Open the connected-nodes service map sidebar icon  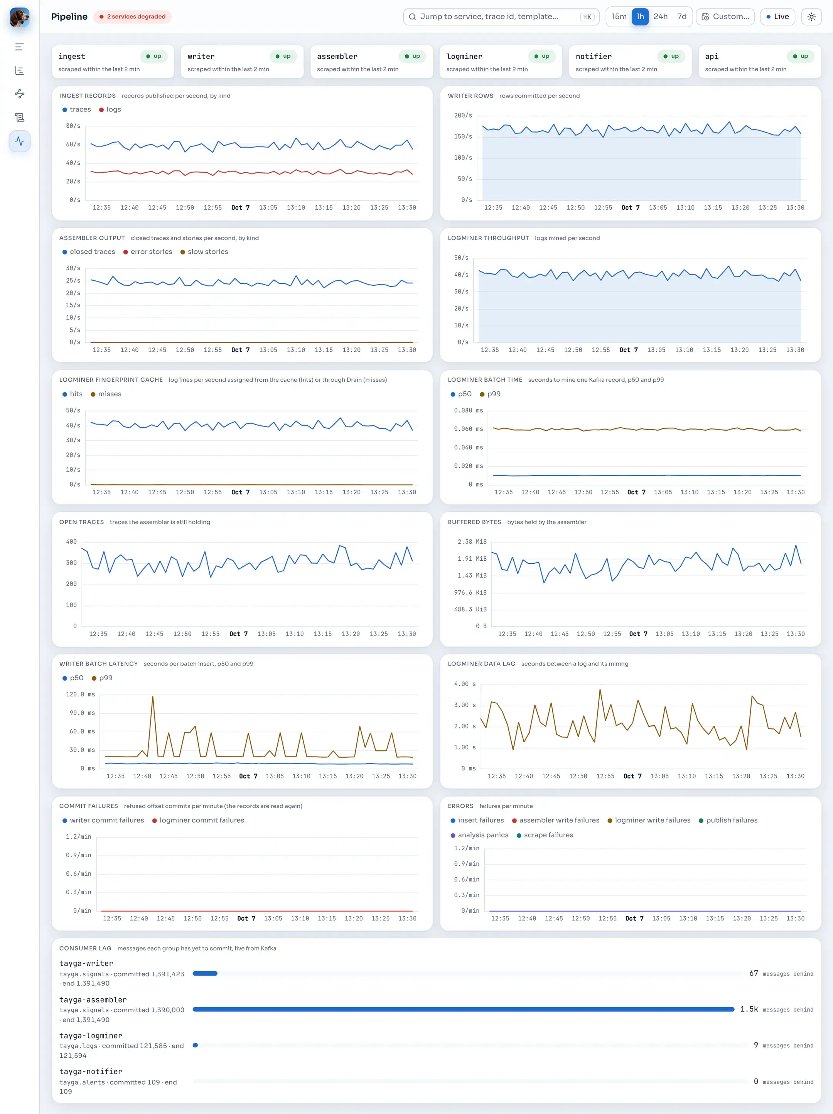(20, 94)
